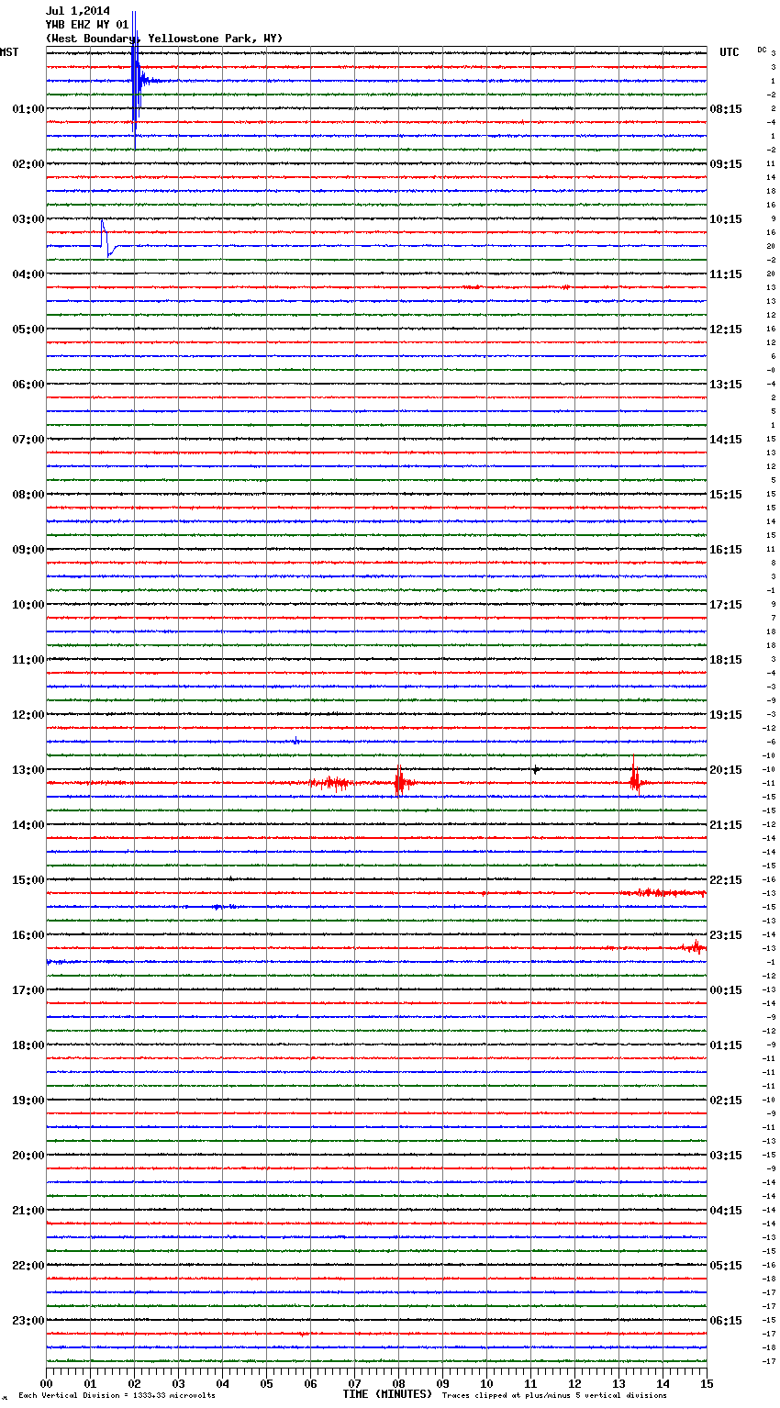Click the DC column header

coord(762,49)
